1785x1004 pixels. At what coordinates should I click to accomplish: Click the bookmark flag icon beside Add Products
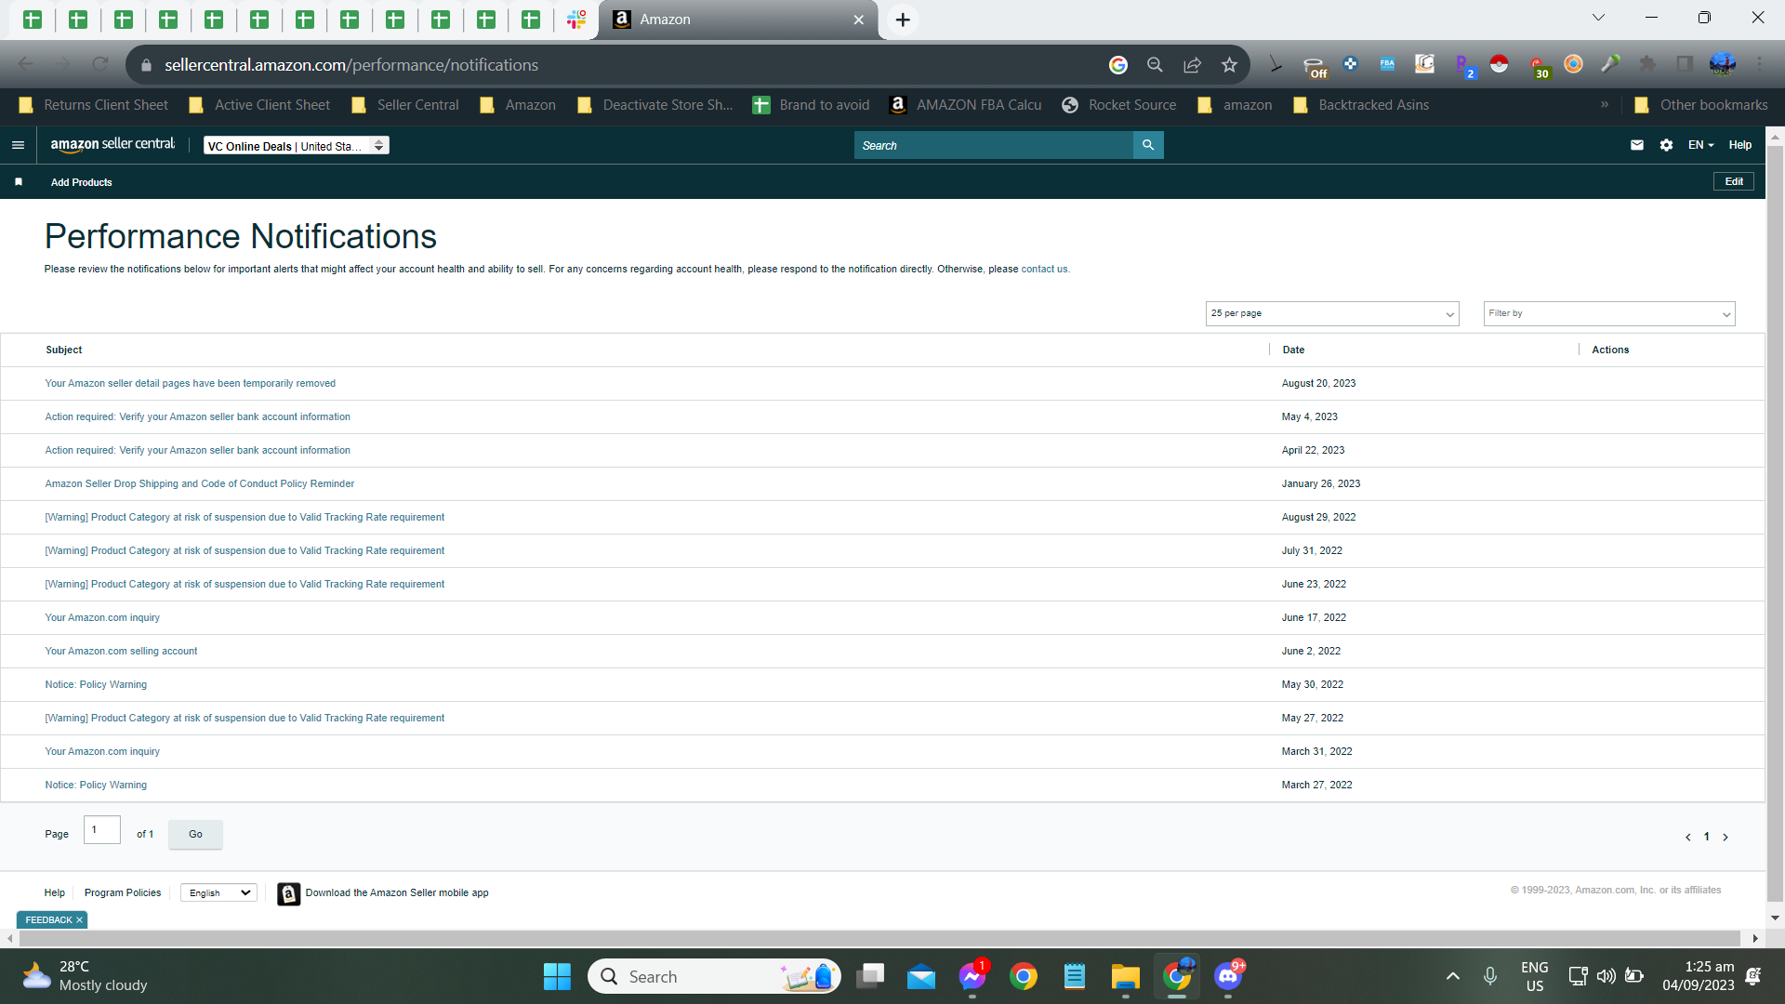coord(19,182)
